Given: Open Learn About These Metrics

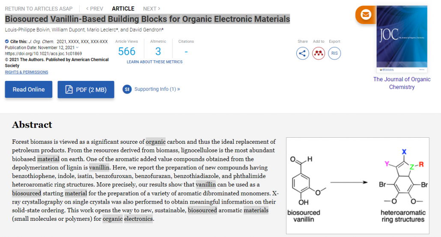Looking at the screenshot, I should [155, 62].
